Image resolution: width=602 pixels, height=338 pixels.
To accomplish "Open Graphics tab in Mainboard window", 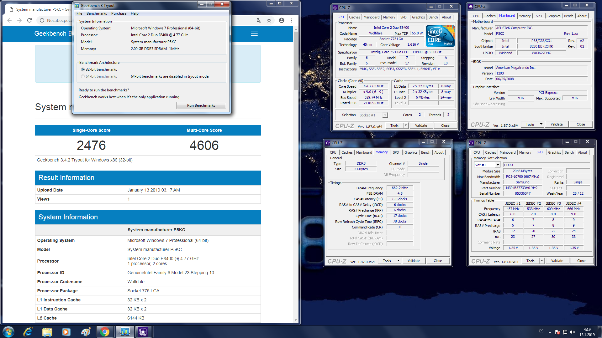I will [x=554, y=16].
